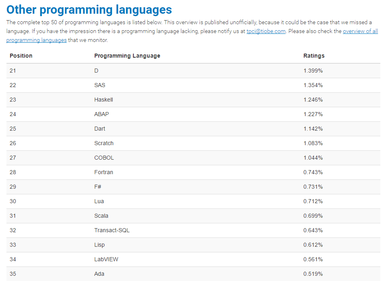Click position number 34
Image resolution: width=386 pixels, height=281 pixels.
tap(13, 260)
